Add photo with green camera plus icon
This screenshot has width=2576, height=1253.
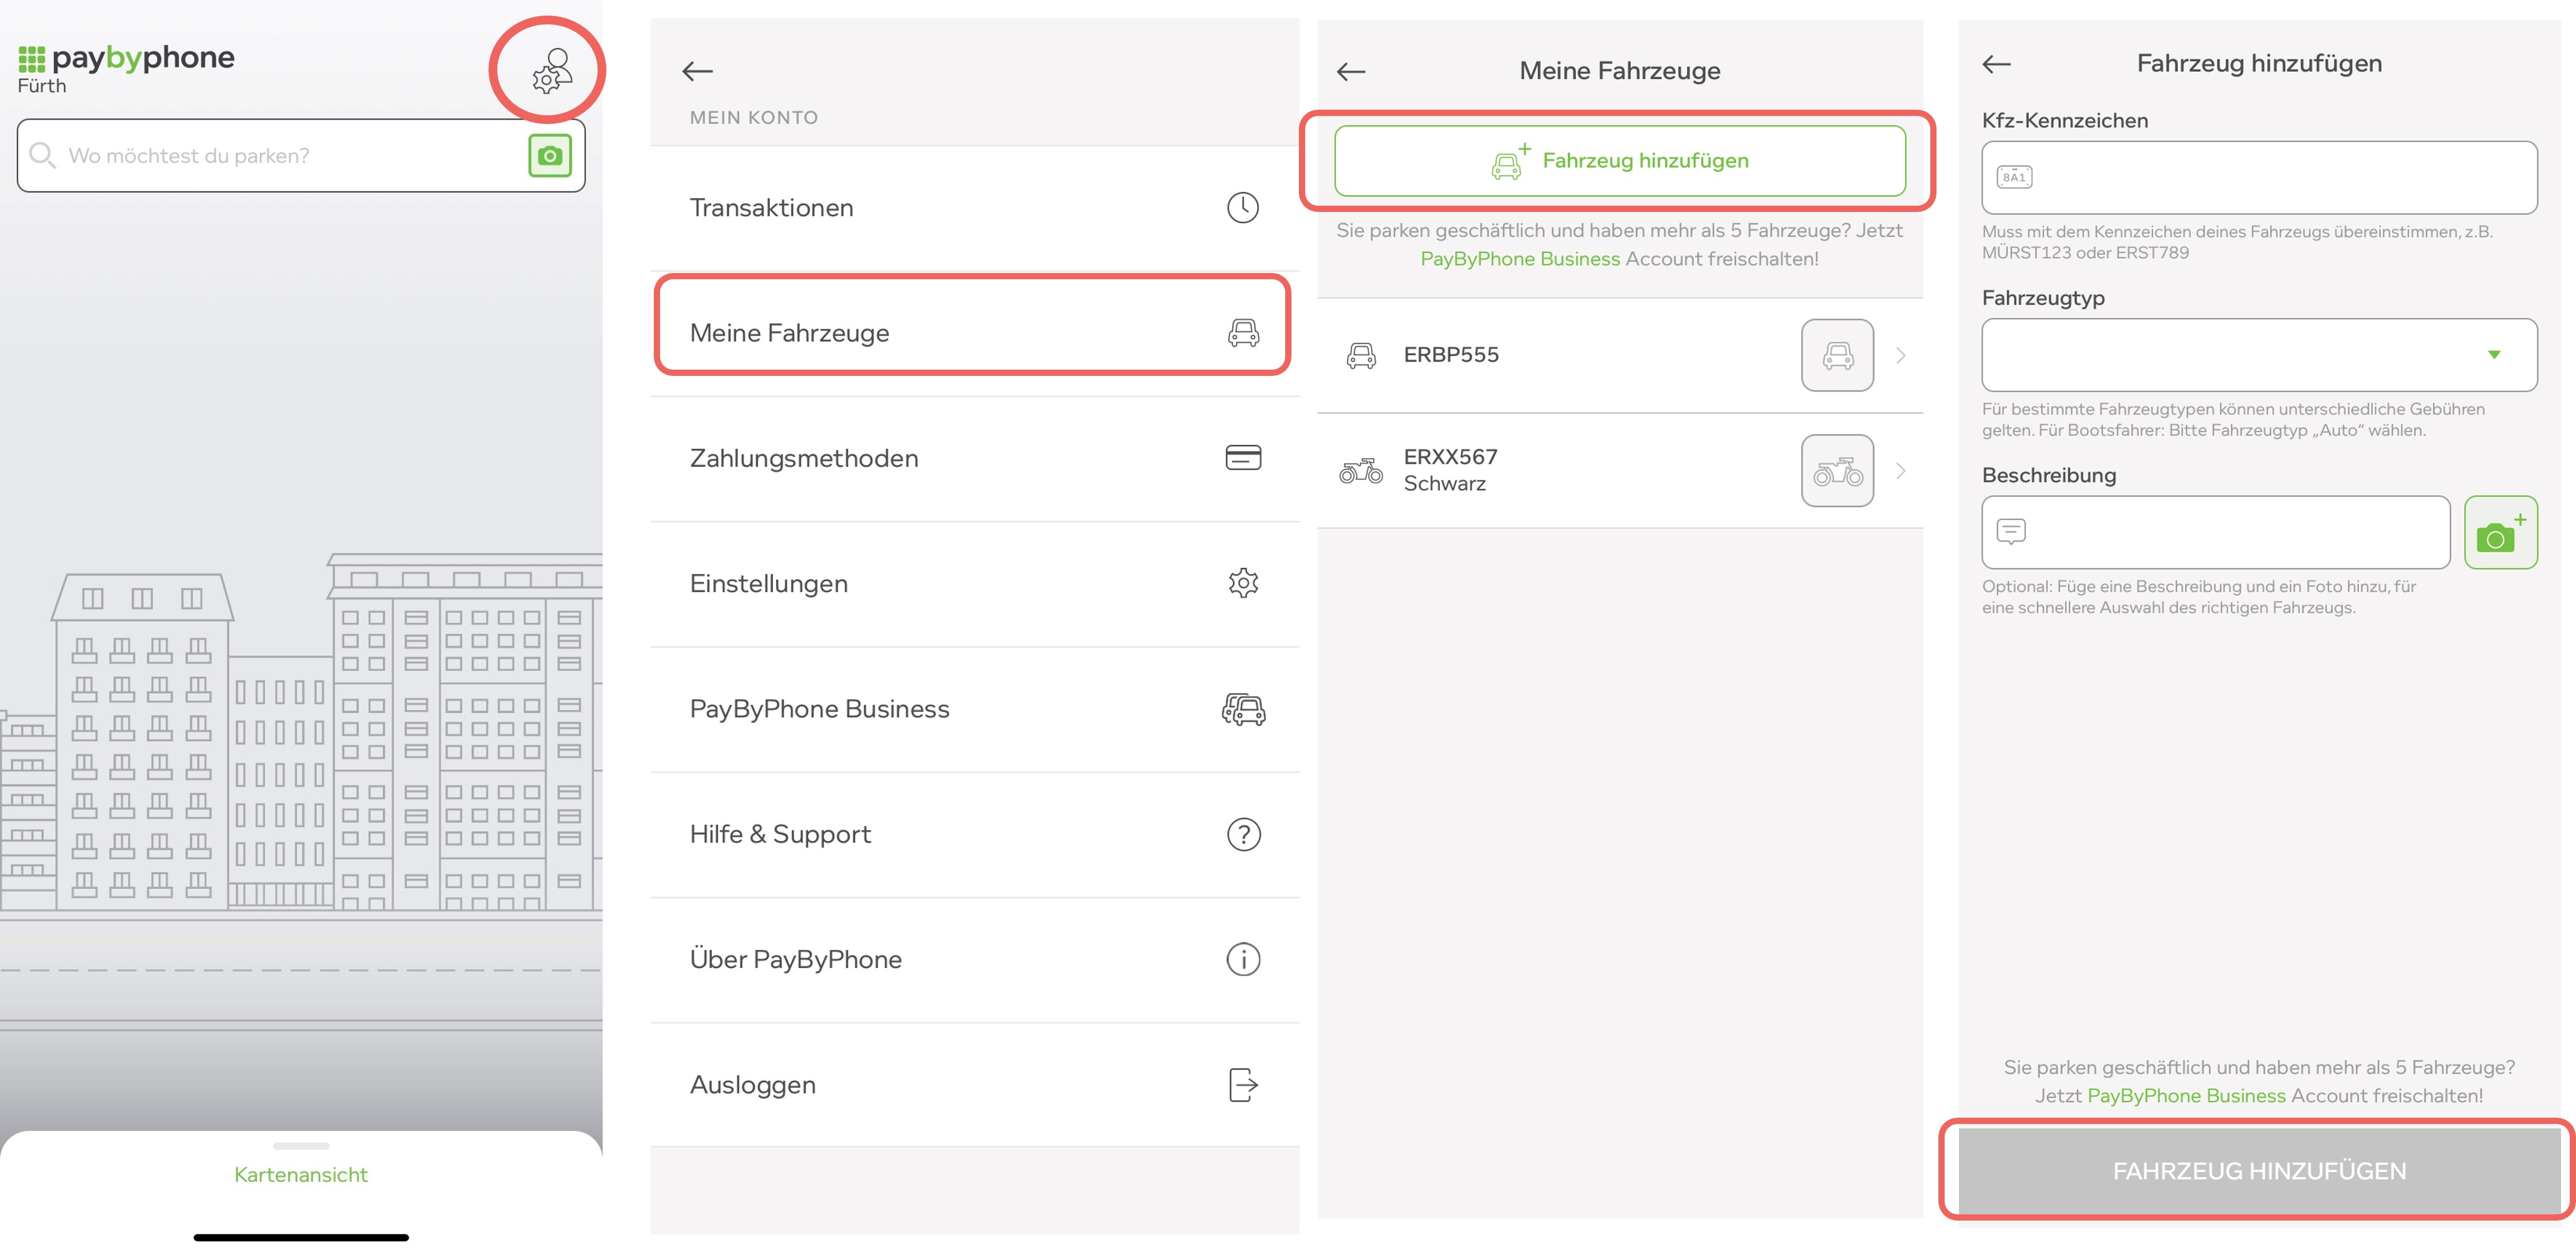2500,532
